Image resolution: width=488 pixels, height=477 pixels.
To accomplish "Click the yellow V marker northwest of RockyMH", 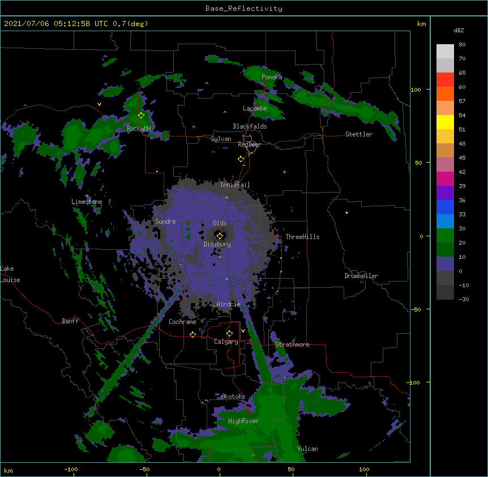I will point(99,104).
